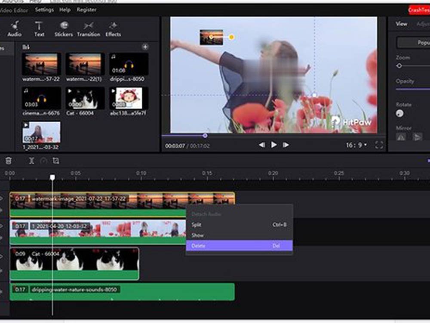Click the horizontal Mirror icon
The image size is (430, 323).
(x=401, y=137)
